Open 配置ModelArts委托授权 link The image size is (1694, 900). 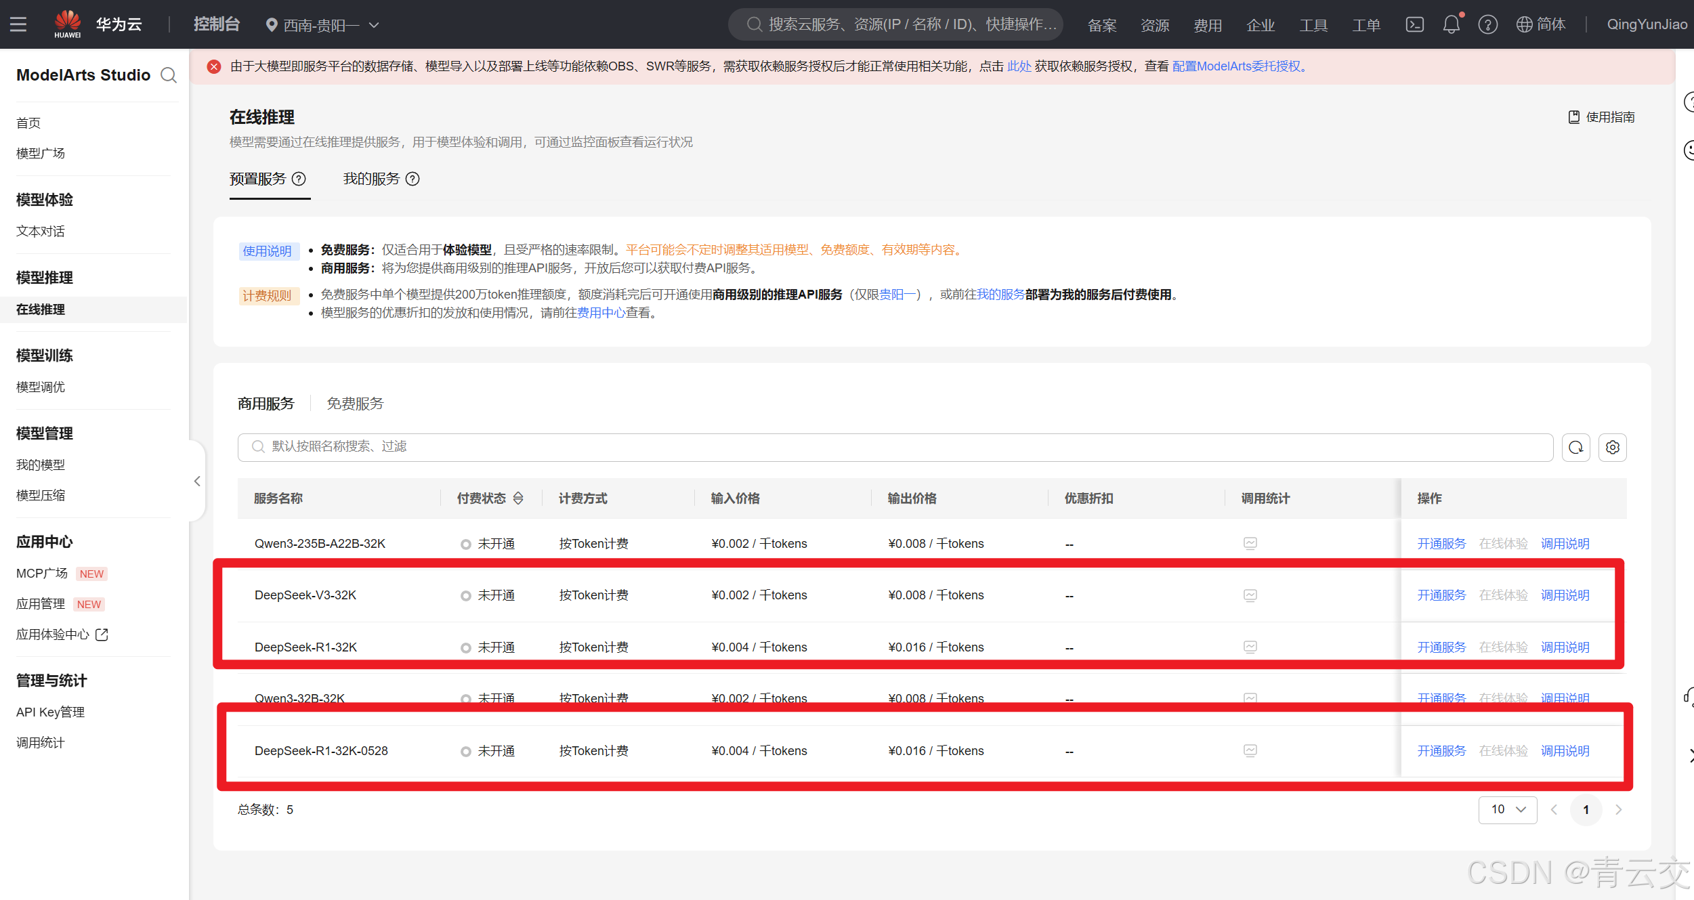[x=1240, y=66]
